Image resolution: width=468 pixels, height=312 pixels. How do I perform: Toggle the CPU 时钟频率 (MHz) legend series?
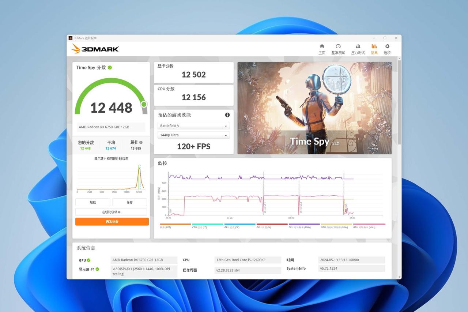coord(304,226)
